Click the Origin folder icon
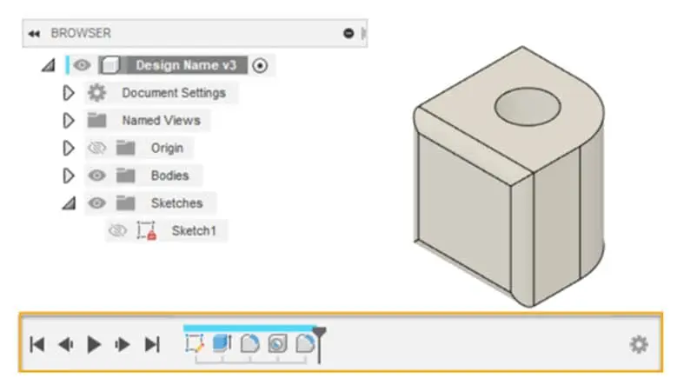This screenshot has height=378, width=684. [x=126, y=148]
